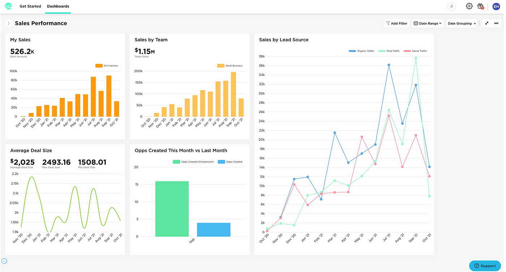Screen dimensions: 506x272
Task: Toggle Organic Traffic in the legend
Action: point(362,51)
